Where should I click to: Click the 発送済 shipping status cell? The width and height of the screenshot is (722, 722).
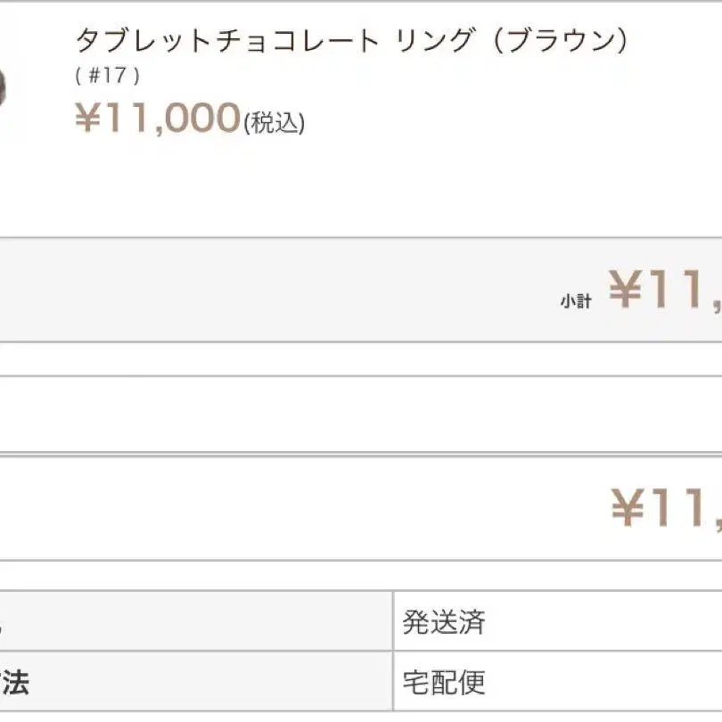[x=444, y=621]
